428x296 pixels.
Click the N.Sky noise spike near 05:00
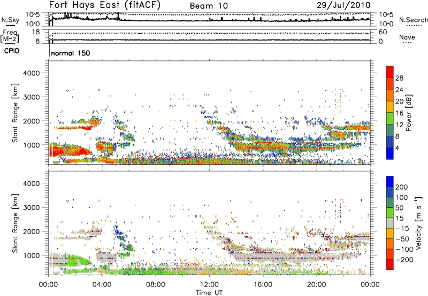point(118,17)
